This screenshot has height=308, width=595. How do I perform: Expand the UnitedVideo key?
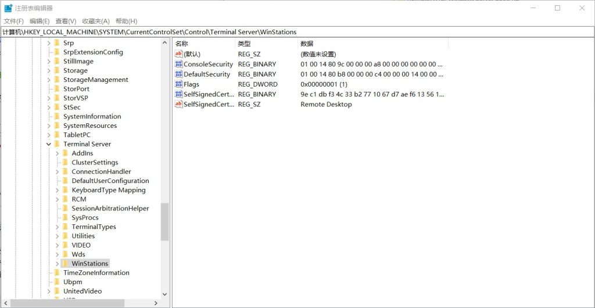[49, 291]
